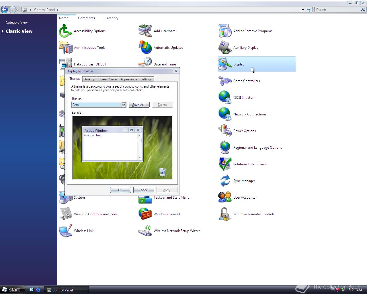
Task: Click the Back navigation arrow
Action: click(4, 9)
